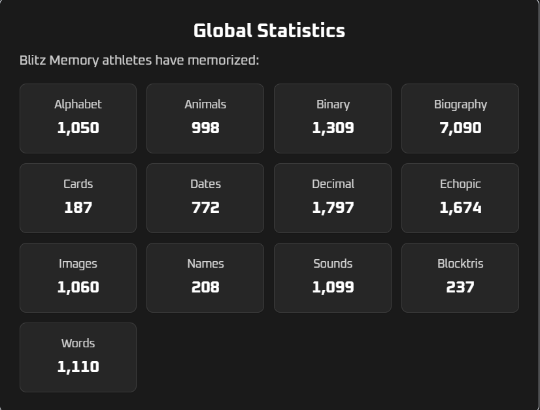Screen dimensions: 540x410
Task: Click the Decimal card showing 1,797
Action: (x=333, y=197)
